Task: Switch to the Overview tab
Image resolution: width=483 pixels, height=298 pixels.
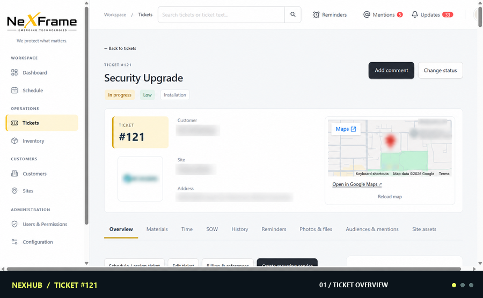Action: pos(121,229)
